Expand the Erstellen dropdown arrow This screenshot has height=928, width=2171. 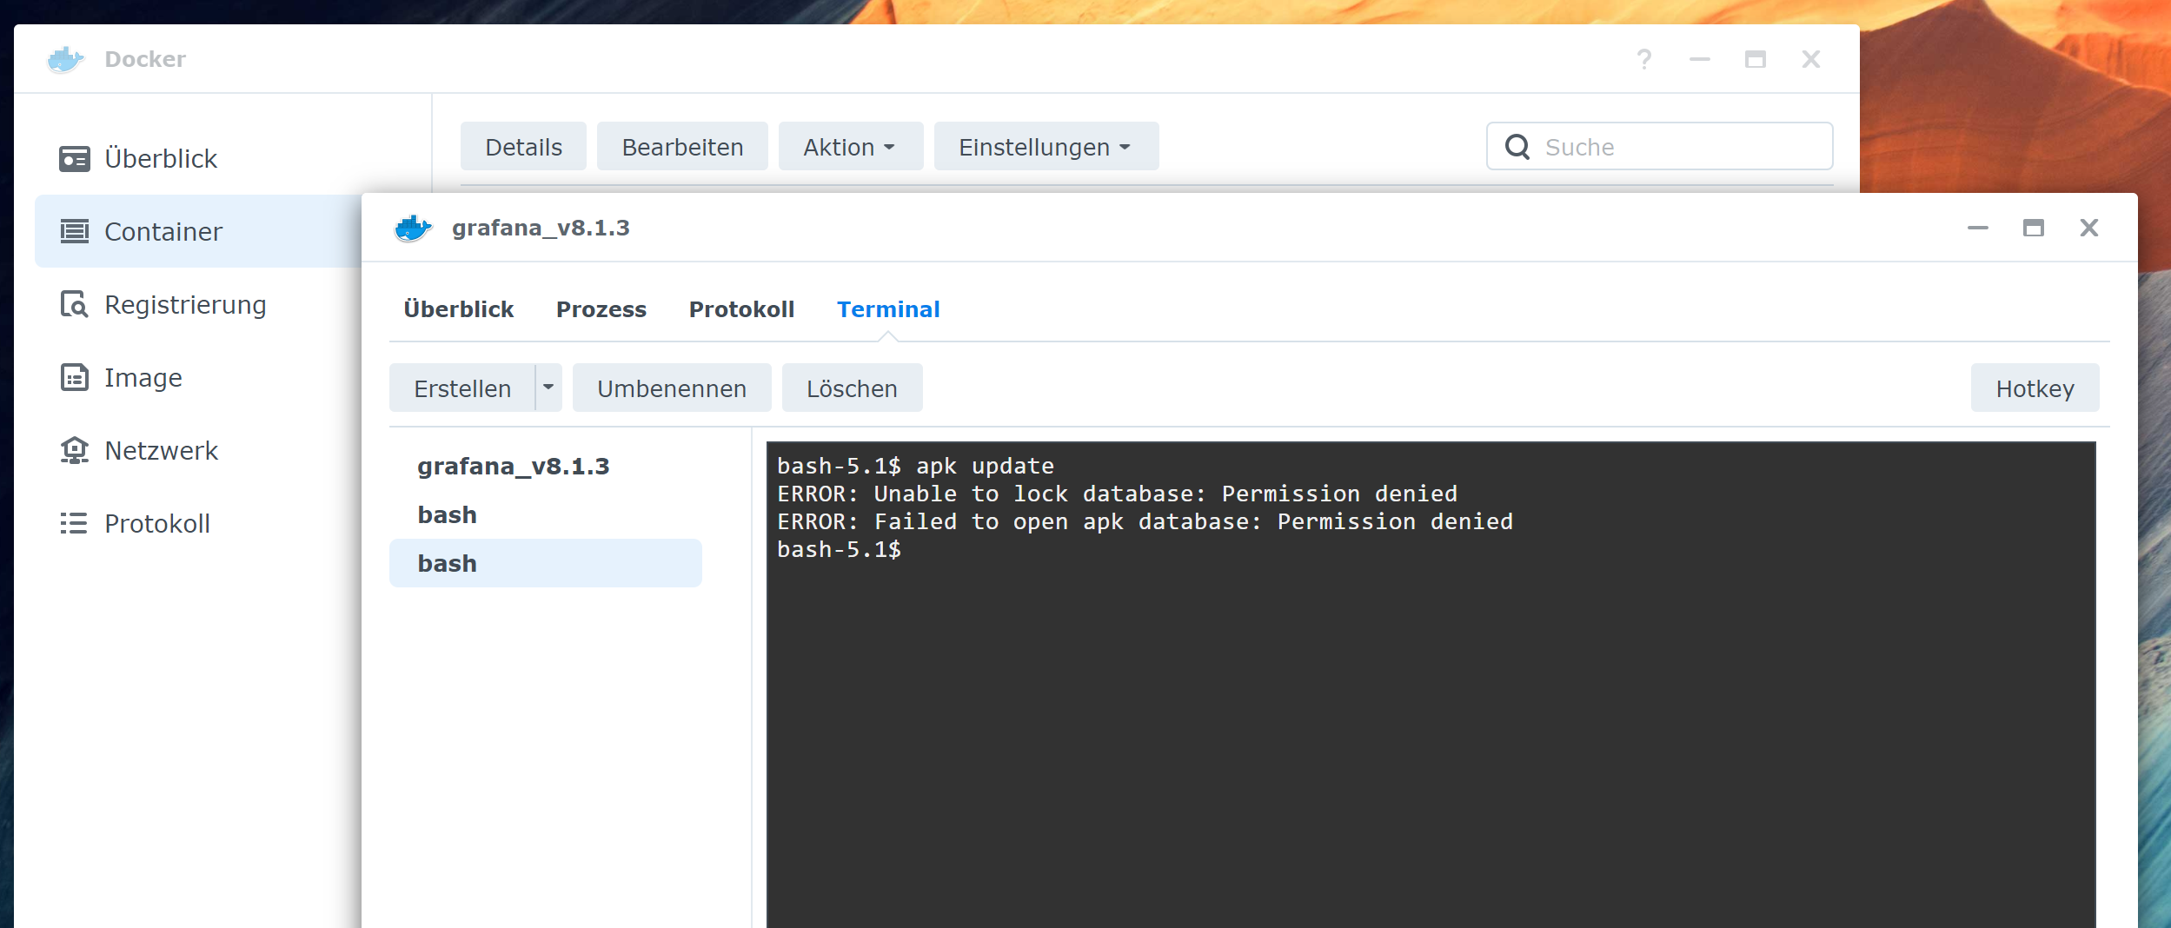click(548, 388)
